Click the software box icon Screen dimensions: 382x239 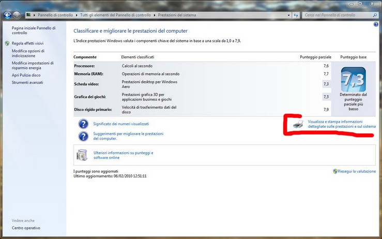click(82, 155)
